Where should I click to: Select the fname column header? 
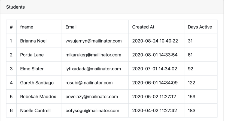[39, 27]
